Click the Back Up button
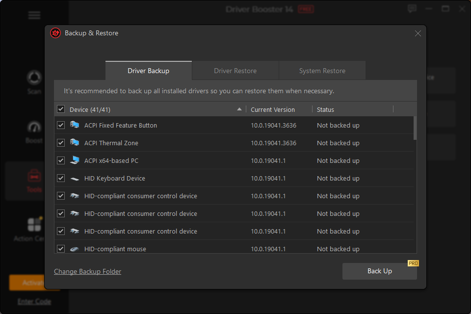The image size is (471, 314). click(x=379, y=271)
